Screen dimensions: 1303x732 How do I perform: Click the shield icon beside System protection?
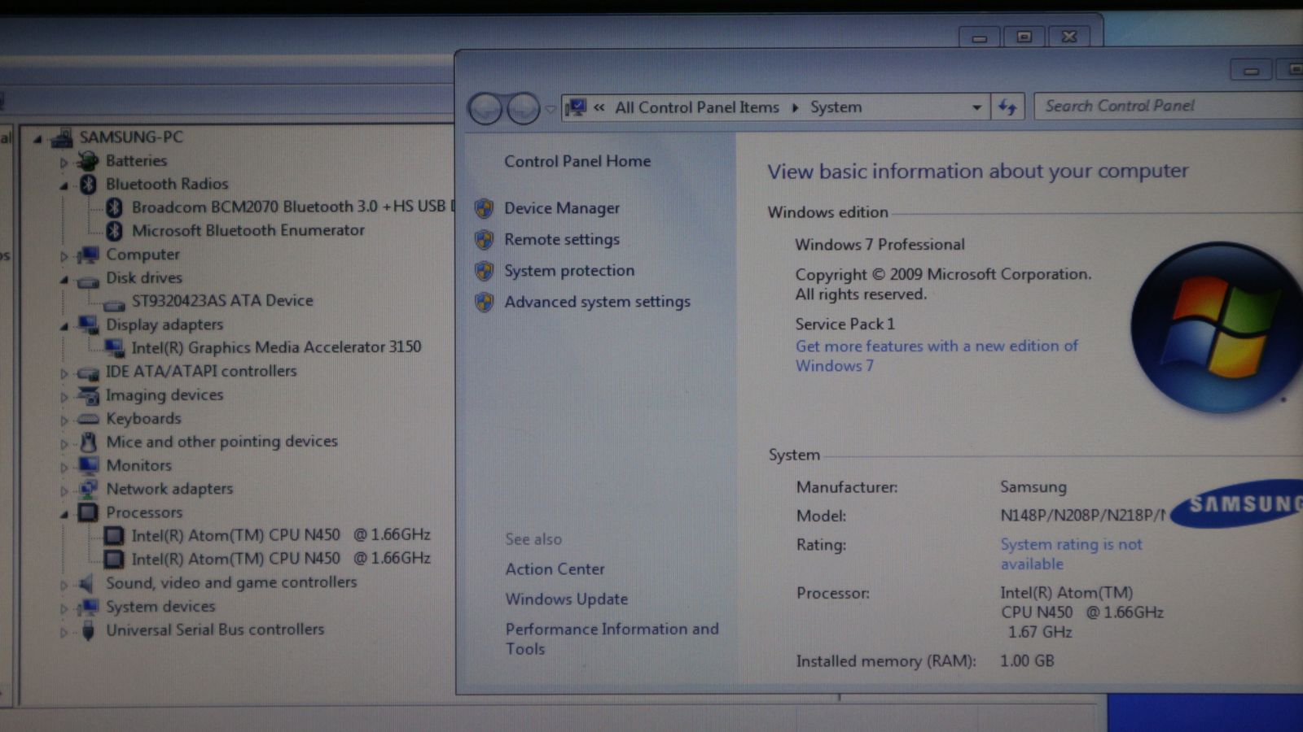(485, 271)
